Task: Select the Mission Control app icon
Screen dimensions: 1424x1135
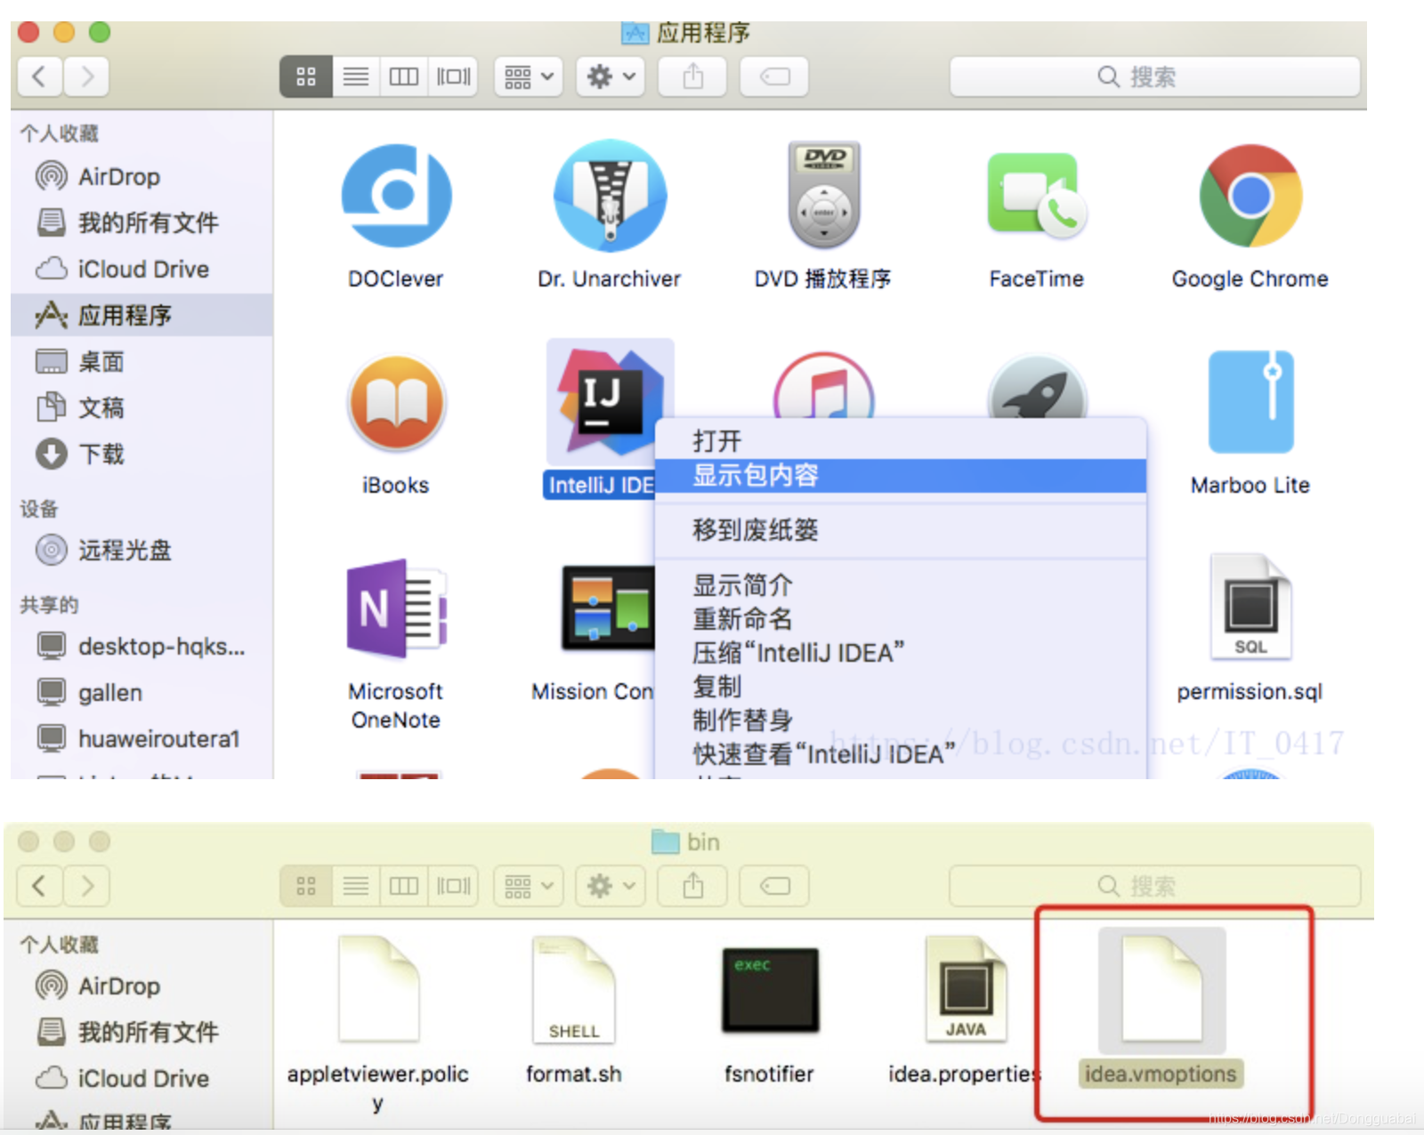Action: pyautogui.click(x=608, y=609)
